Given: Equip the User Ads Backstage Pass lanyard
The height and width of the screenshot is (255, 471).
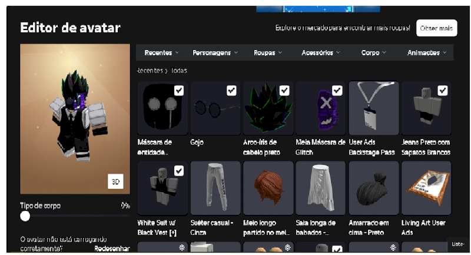Looking at the screenshot, I should tap(374, 108).
